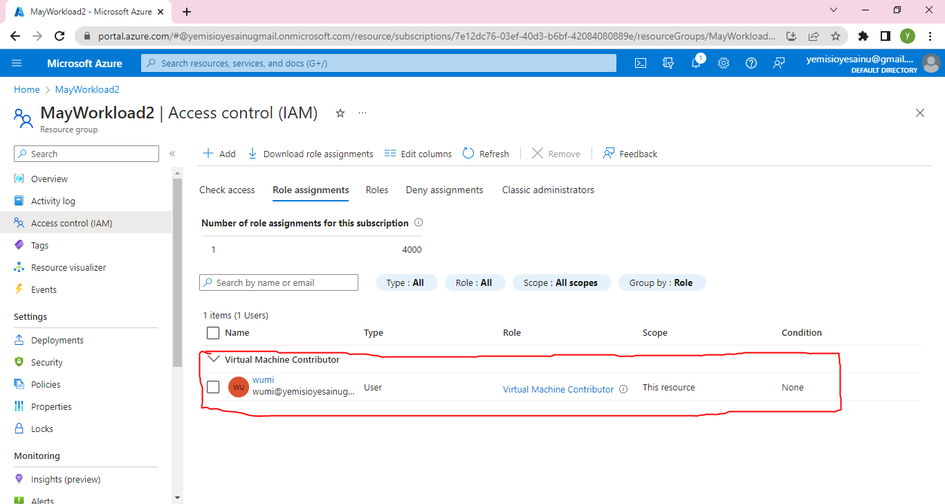Launch Cloud Shell from the top bar
This screenshot has height=504, width=945.
pyautogui.click(x=641, y=63)
